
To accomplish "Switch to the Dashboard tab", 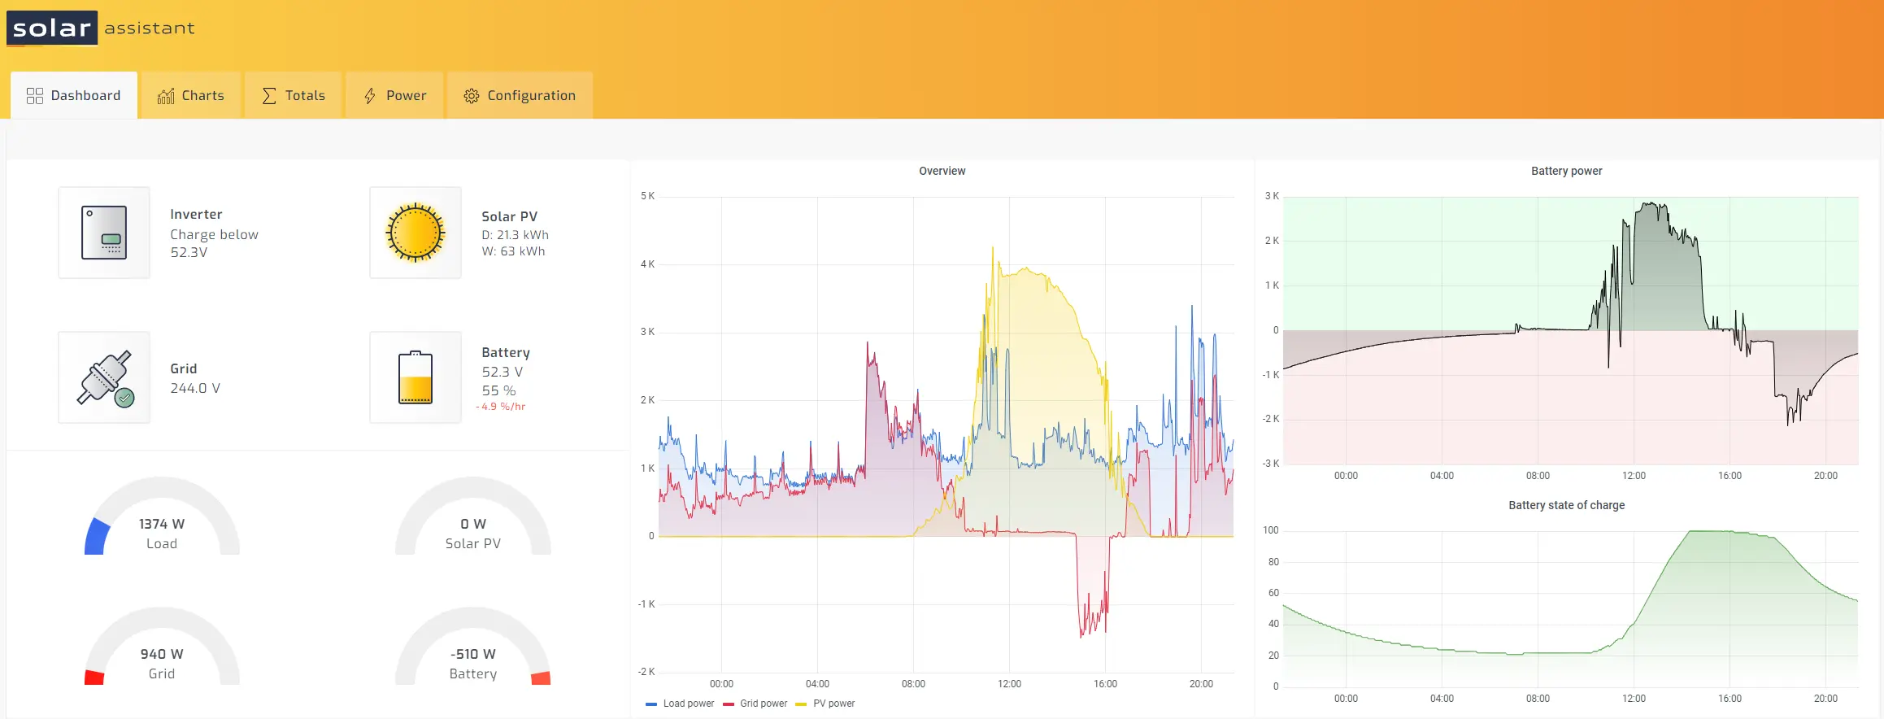I will click(74, 96).
